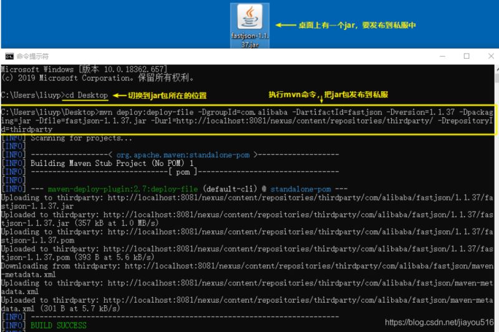Click '(393 B at 5.6 kB/s)' upload stat
Viewport: 499px width, 332px height.
coord(114,257)
